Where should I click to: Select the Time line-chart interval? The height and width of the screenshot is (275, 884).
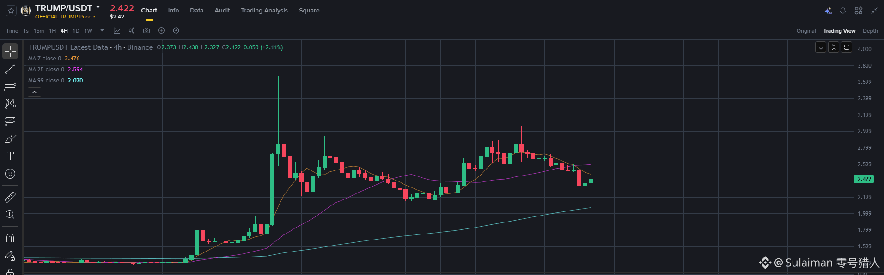coord(12,31)
